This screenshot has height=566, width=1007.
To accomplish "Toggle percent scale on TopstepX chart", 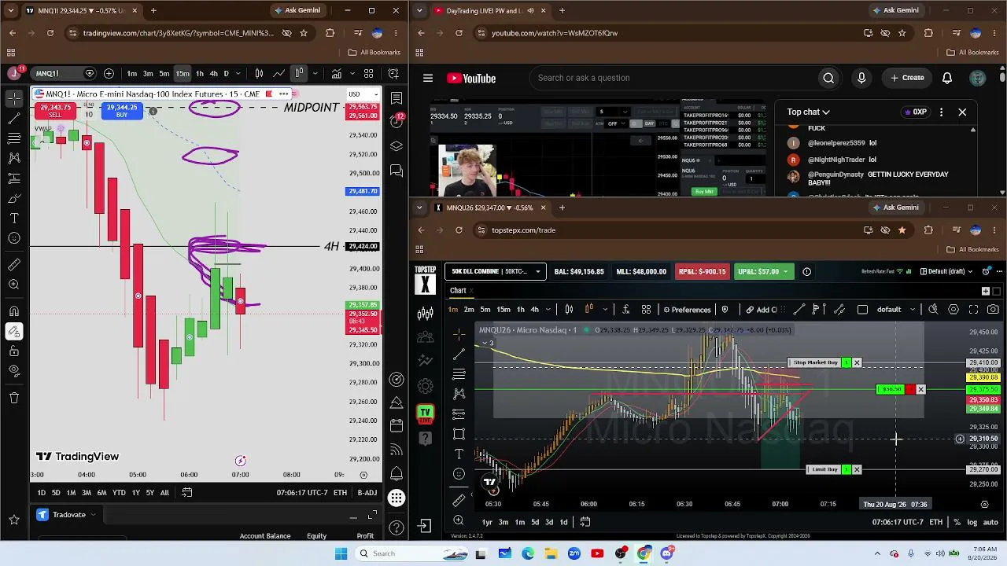I will pos(957,522).
